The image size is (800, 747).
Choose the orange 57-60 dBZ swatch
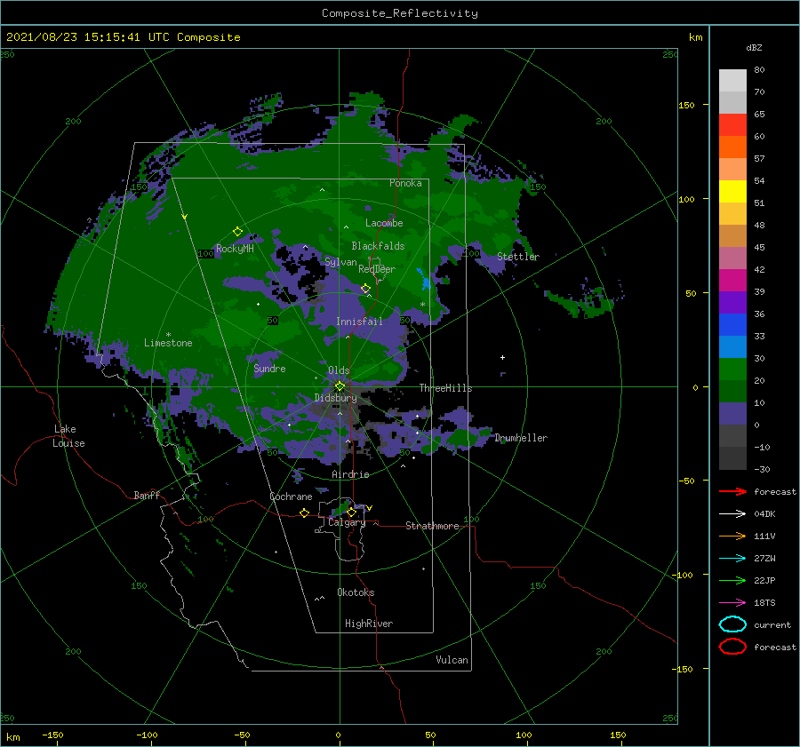[732, 147]
